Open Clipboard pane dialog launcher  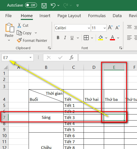[x=49, y=48]
